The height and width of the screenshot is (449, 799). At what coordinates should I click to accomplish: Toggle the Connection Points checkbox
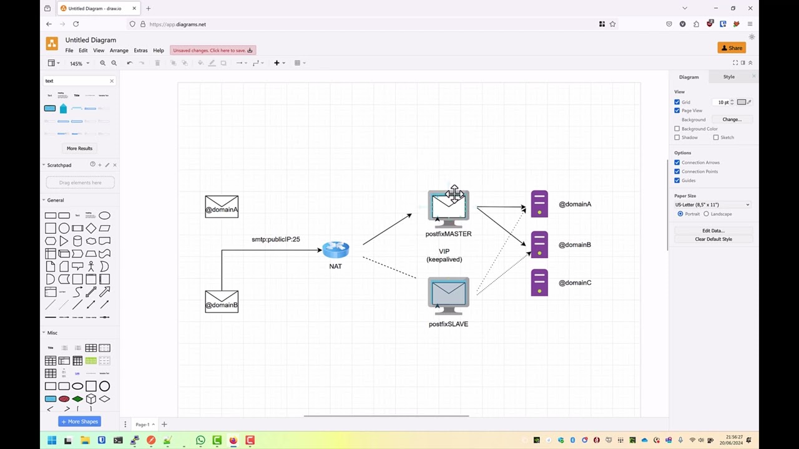click(677, 171)
